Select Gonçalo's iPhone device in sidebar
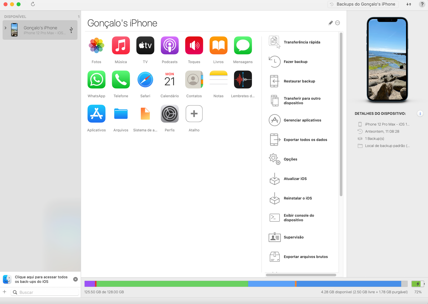This screenshot has width=428, height=304. coord(40,30)
